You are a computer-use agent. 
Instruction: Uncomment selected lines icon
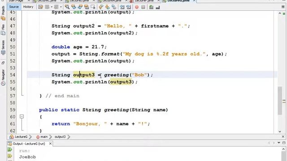tap(157, 7)
